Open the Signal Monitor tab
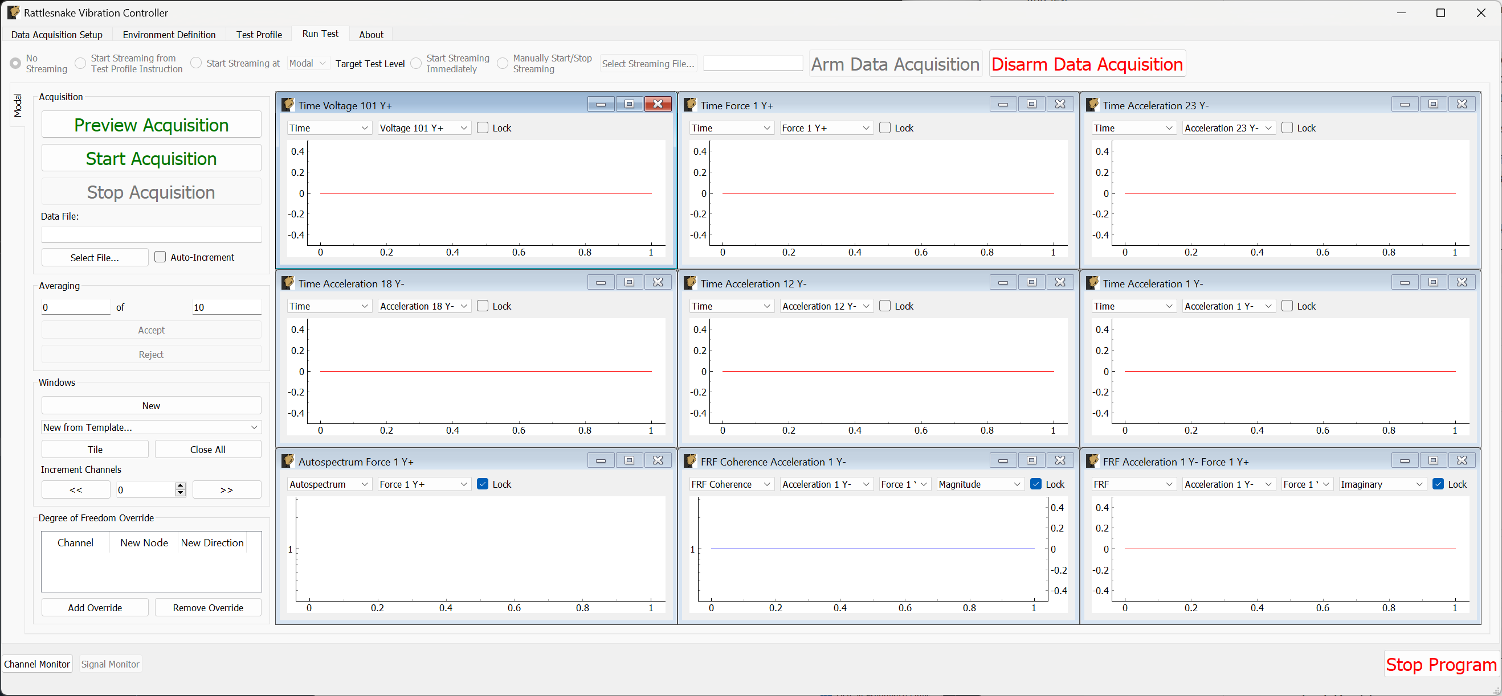The image size is (1502, 696). pos(110,664)
